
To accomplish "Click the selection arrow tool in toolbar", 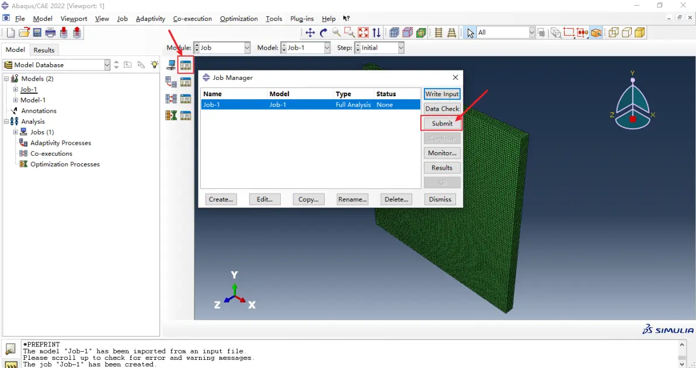I will click(470, 32).
